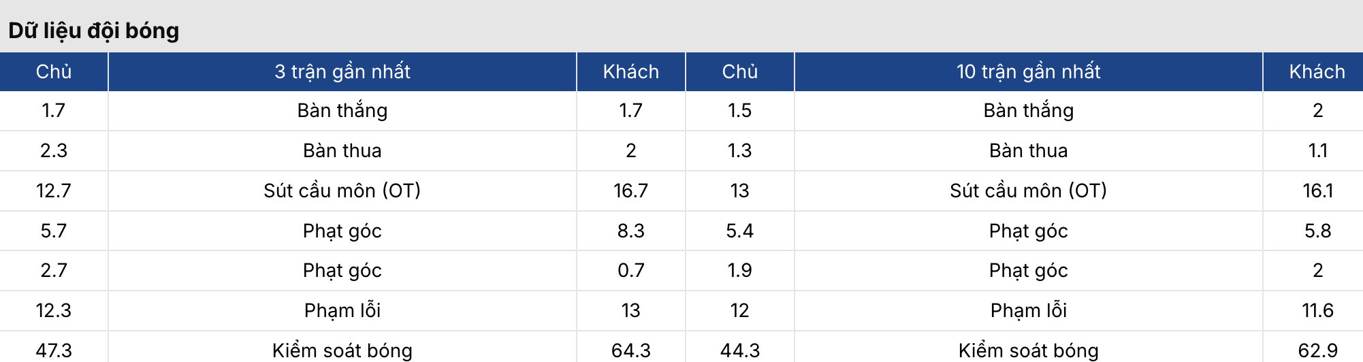Click "Kiểm soát bóng" under 3 trận gần nhất
The height and width of the screenshot is (362, 1363).
(342, 350)
